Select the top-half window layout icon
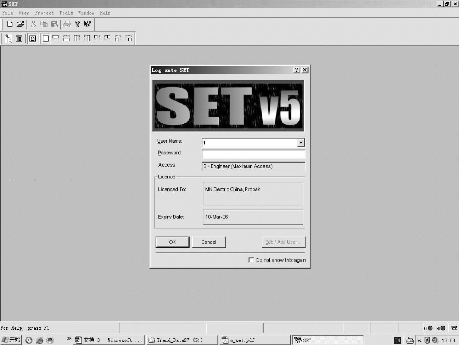Image resolution: width=459 pixels, height=345 pixels. (x=56, y=38)
